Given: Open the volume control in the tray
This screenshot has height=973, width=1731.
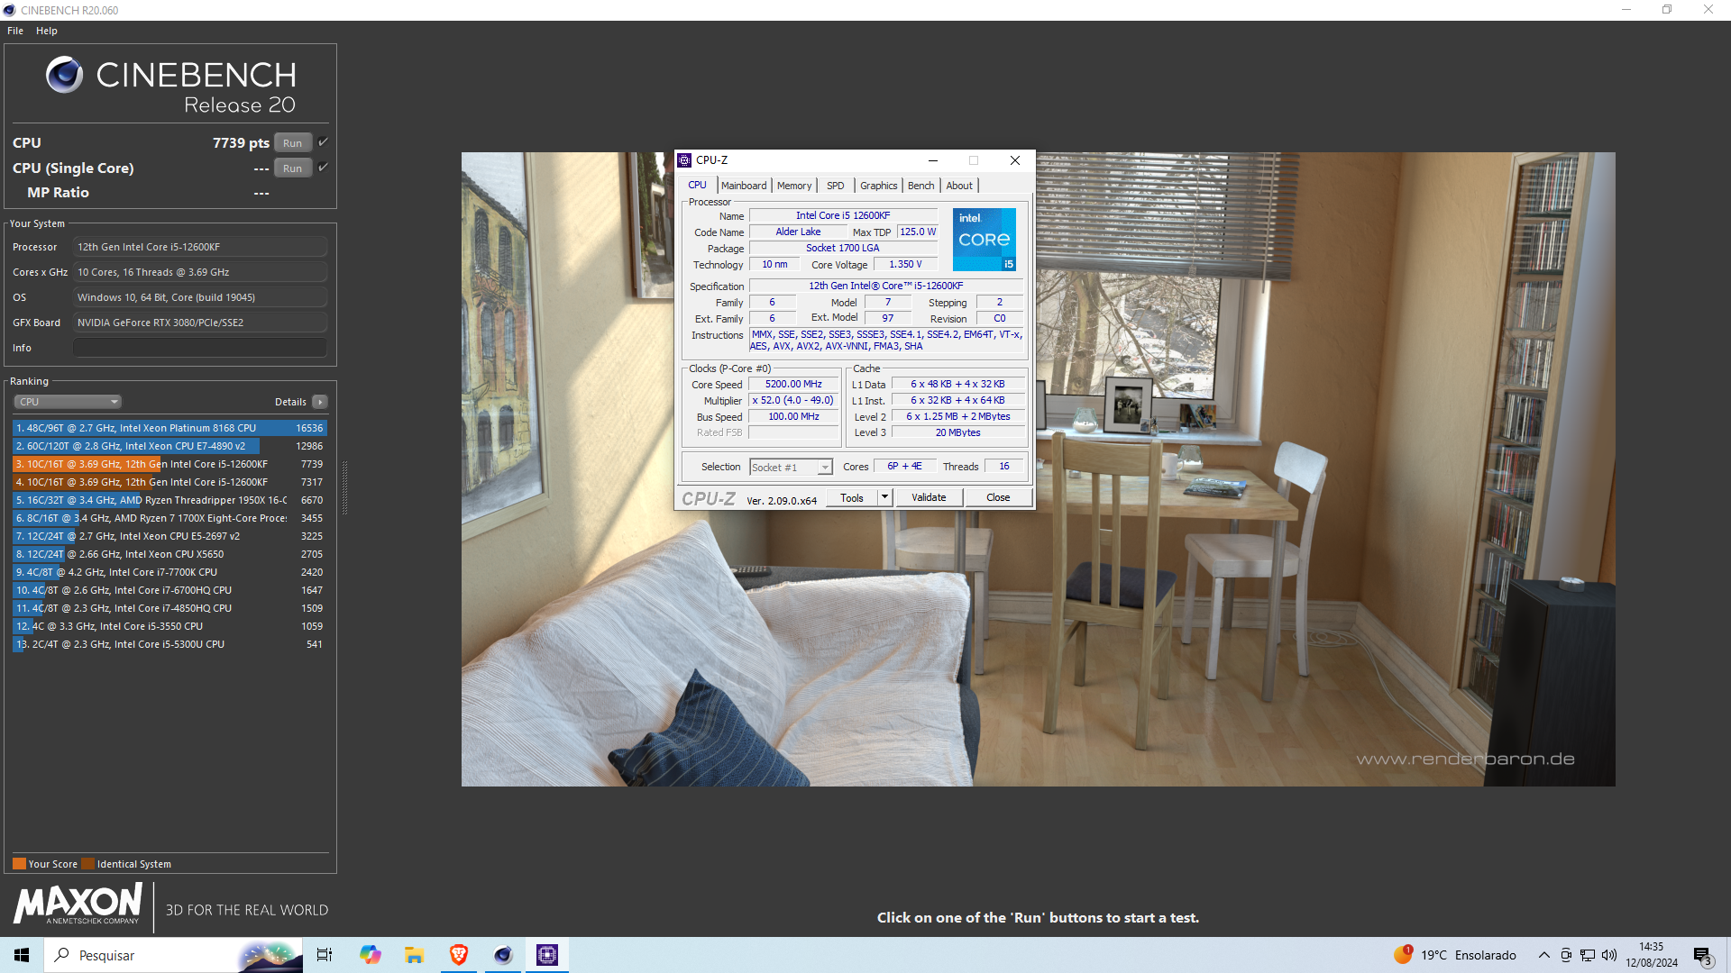Looking at the screenshot, I should coord(1609,955).
